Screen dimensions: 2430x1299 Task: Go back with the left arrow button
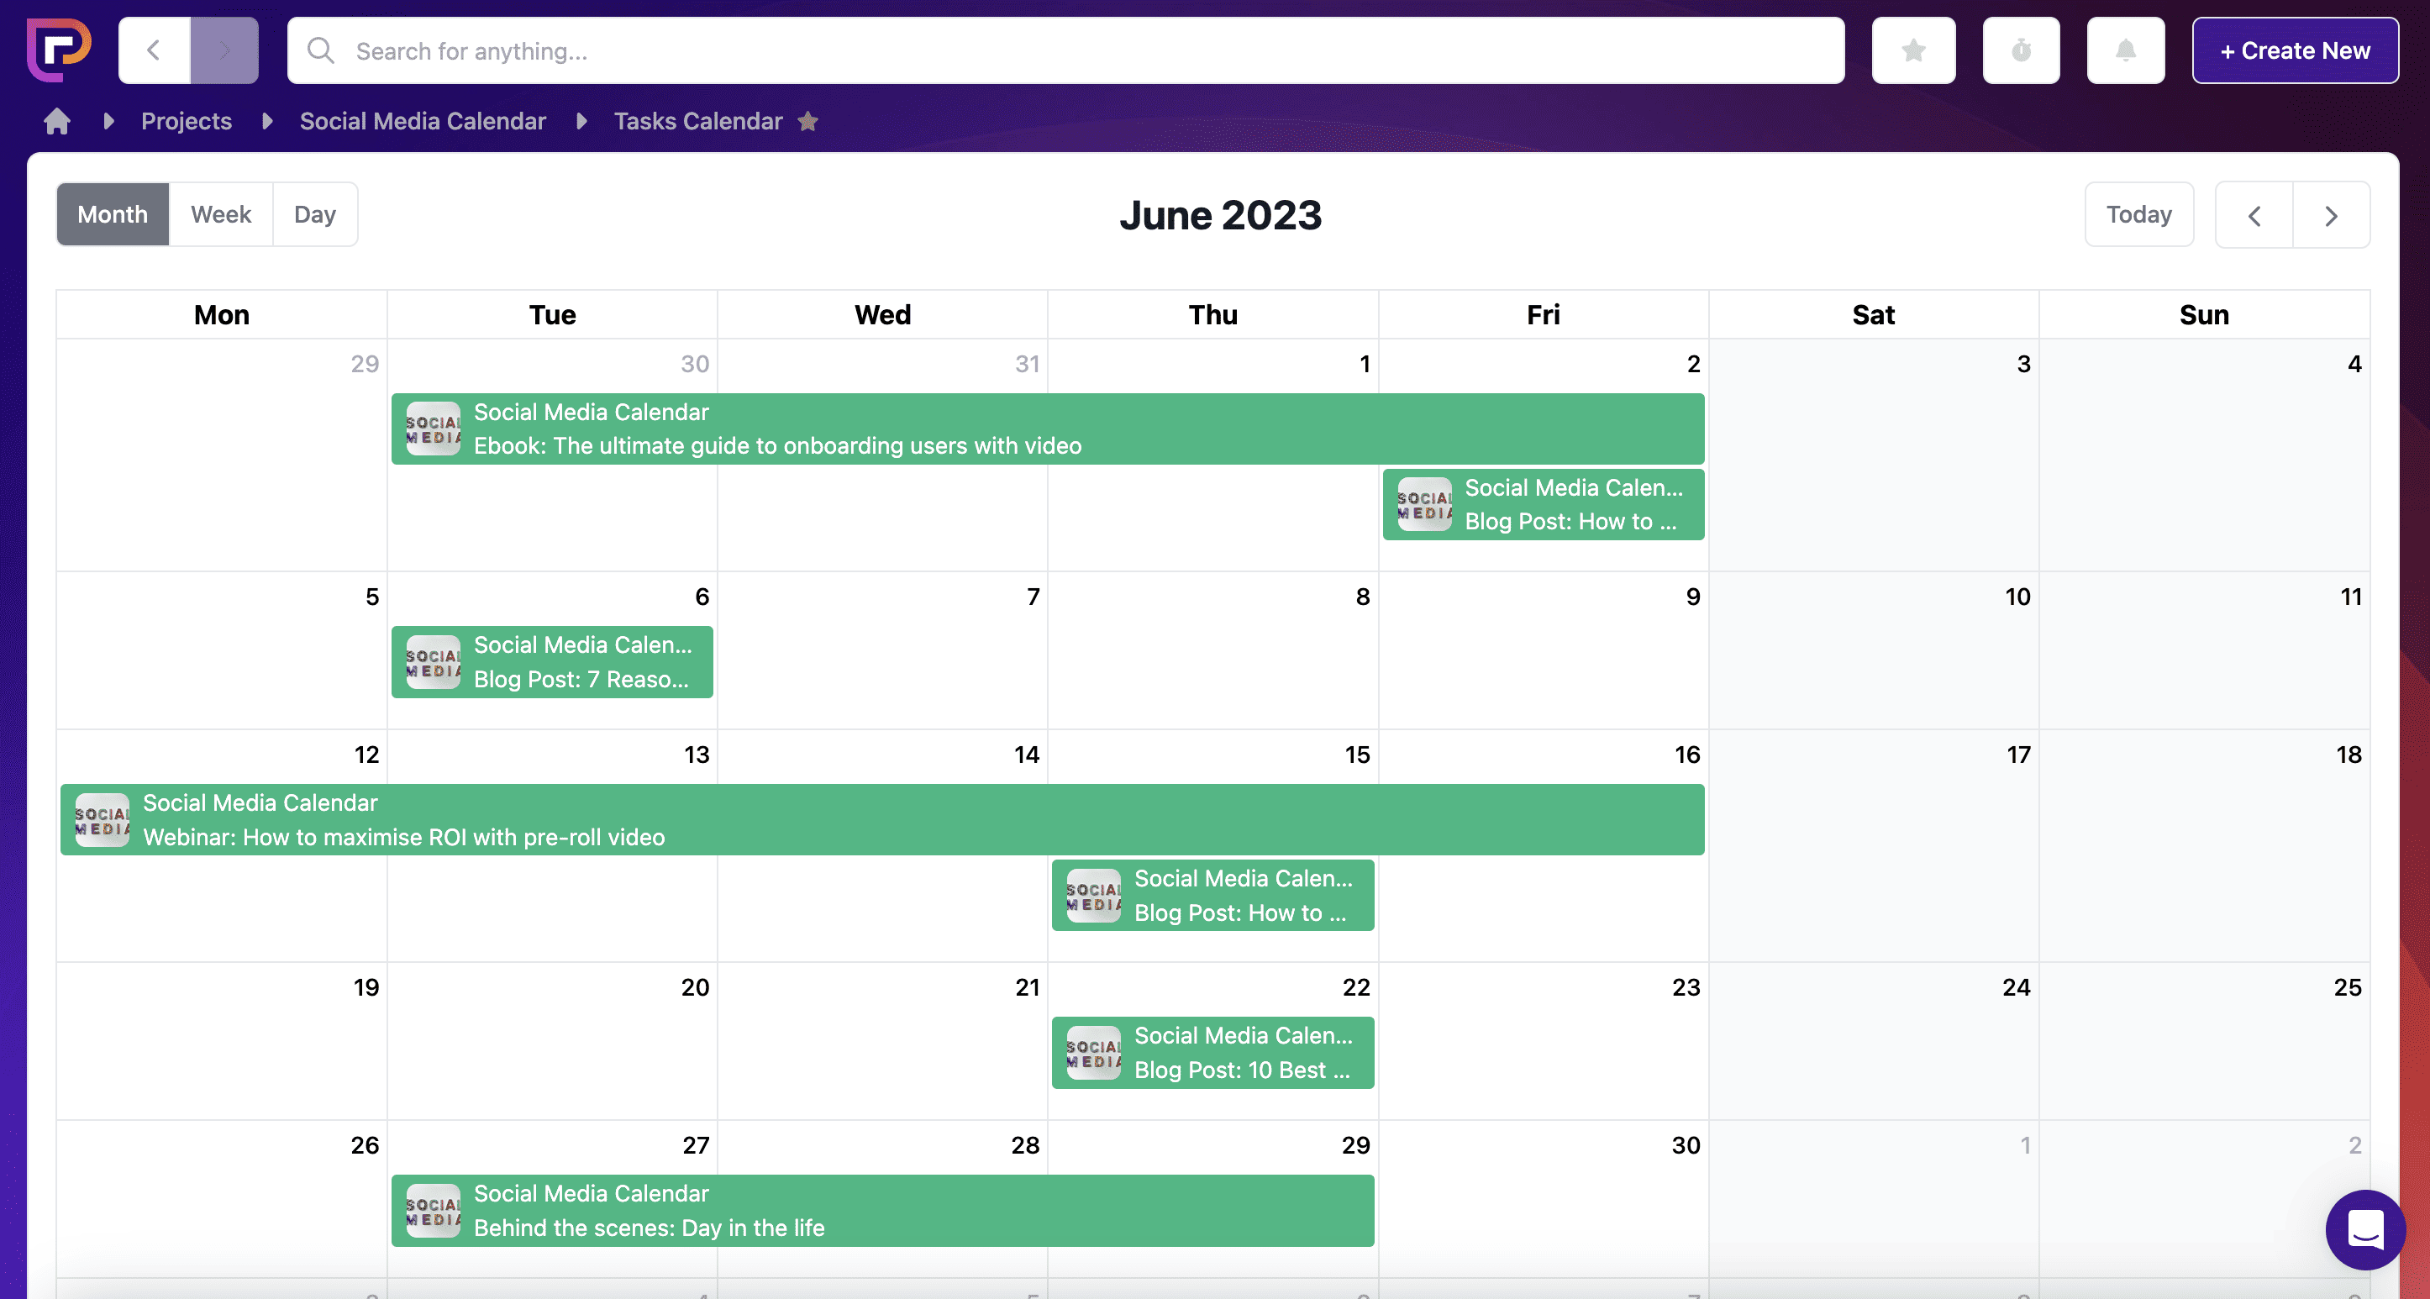[154, 50]
